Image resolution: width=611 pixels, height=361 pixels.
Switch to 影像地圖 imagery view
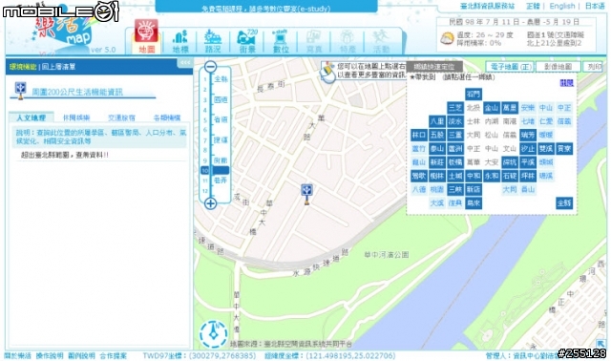558,67
